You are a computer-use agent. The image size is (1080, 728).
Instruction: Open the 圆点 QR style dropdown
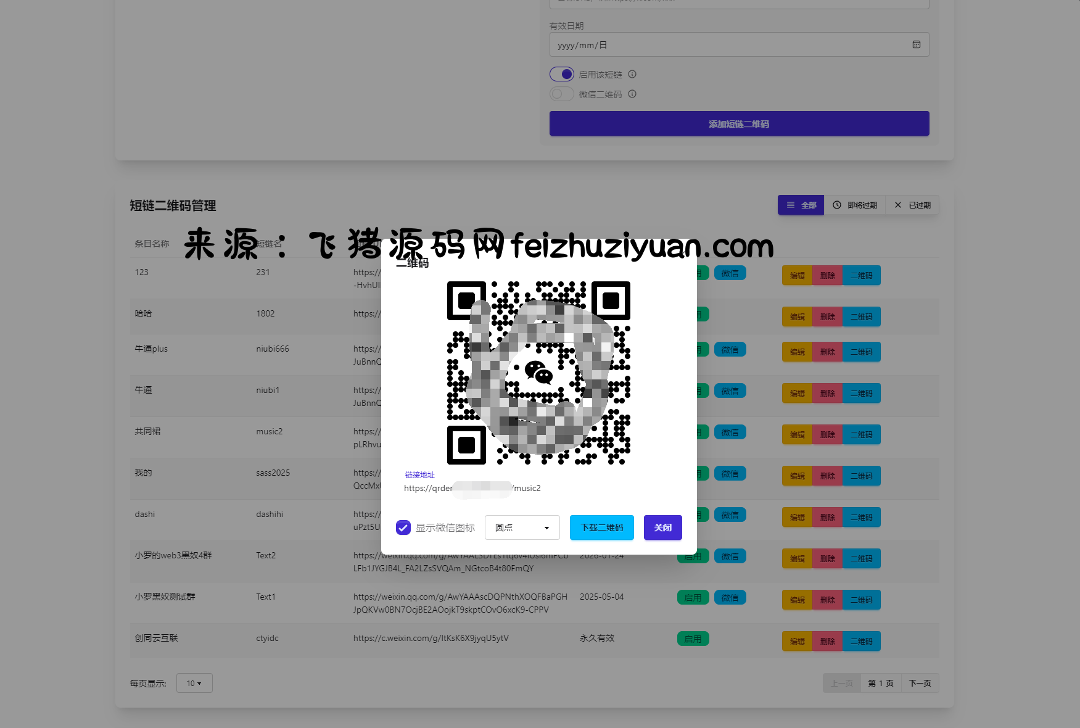click(x=522, y=527)
